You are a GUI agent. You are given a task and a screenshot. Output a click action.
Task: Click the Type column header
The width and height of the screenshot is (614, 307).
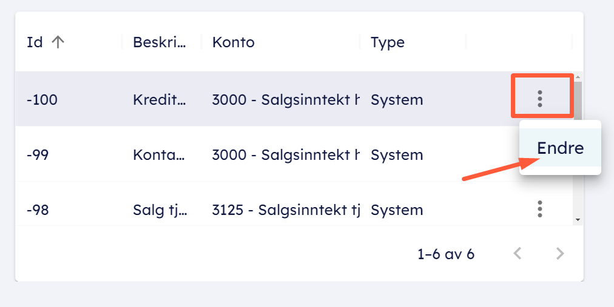pyautogui.click(x=388, y=42)
